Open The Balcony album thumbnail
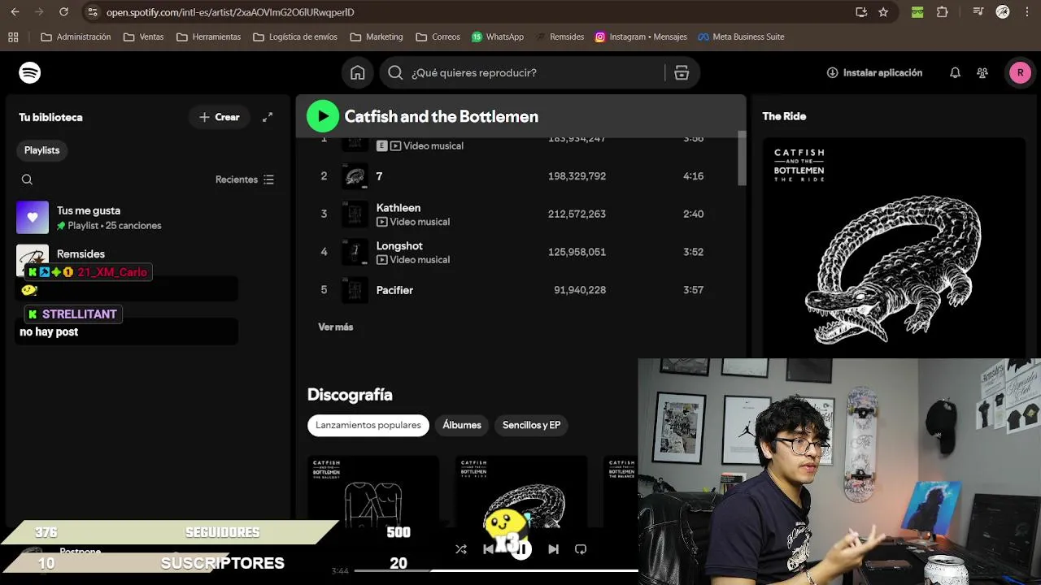Viewport: 1041px width, 585px height. coord(373,492)
